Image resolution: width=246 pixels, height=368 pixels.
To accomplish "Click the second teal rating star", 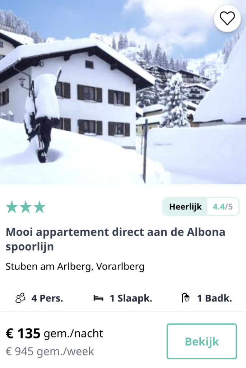I will 26,207.
